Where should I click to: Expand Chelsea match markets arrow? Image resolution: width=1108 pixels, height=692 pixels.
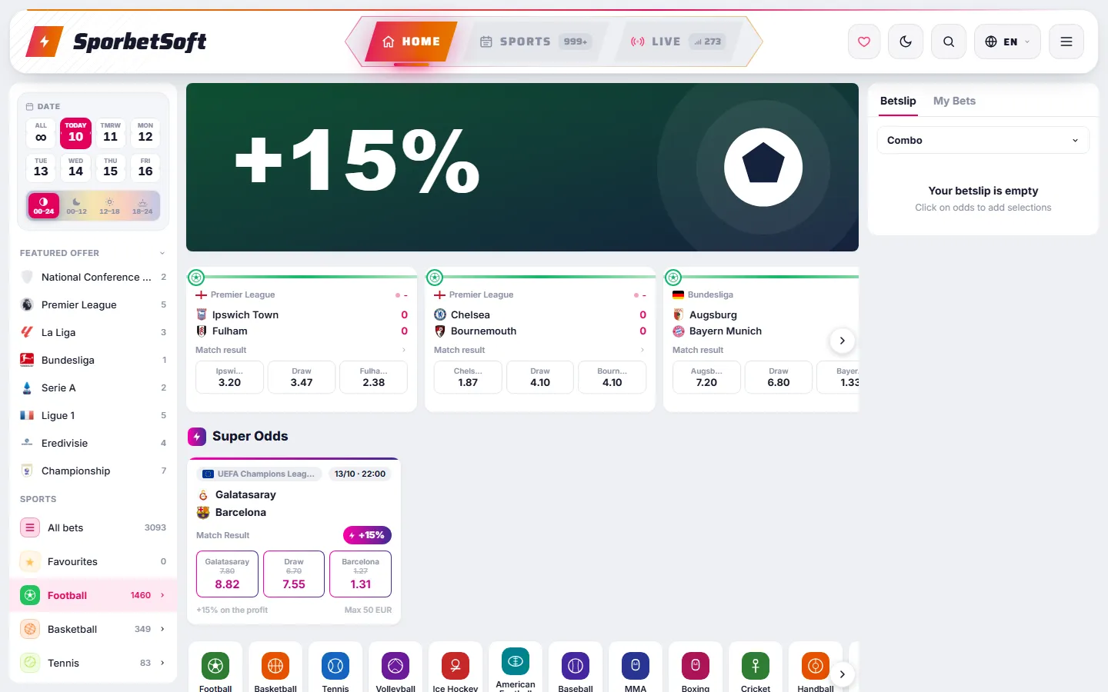(x=642, y=350)
